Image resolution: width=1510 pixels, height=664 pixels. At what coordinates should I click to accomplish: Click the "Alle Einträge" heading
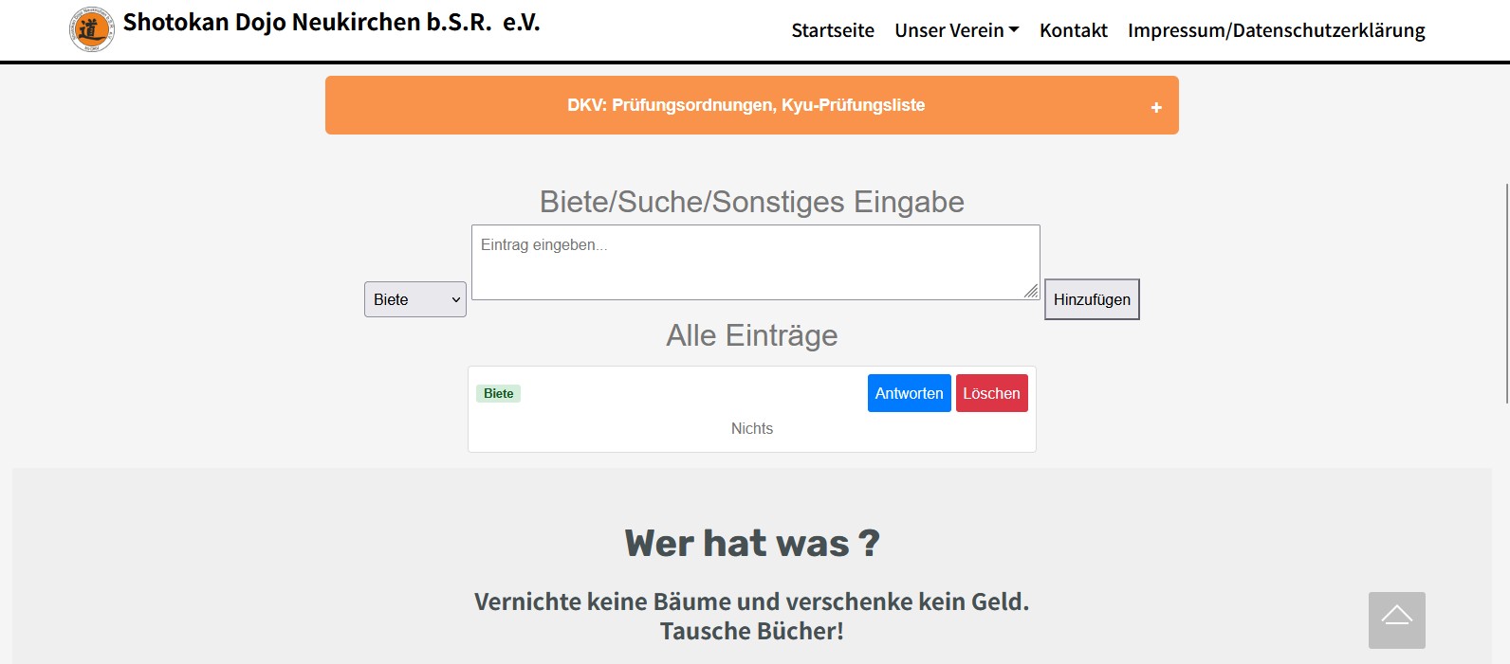click(751, 335)
